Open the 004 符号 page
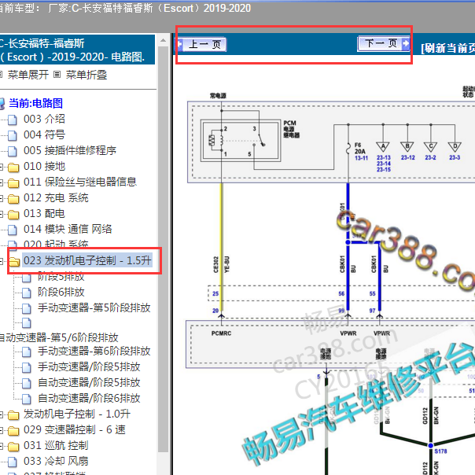 [44, 134]
